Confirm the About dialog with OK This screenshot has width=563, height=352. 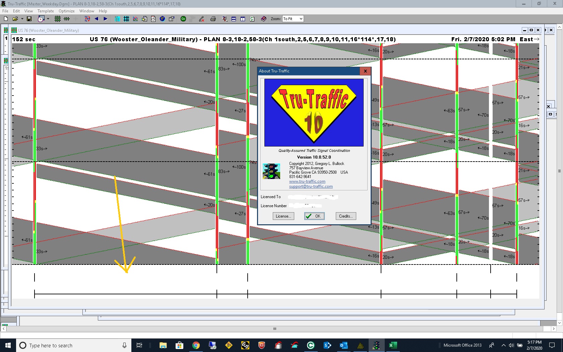[314, 216]
